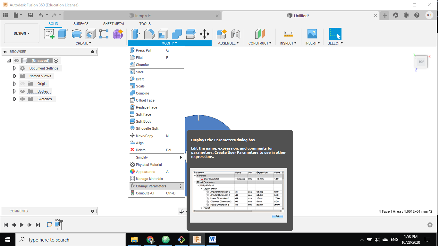This screenshot has height=246, width=438.
Task: Select the Extrude tool icon
Action: 63,34
